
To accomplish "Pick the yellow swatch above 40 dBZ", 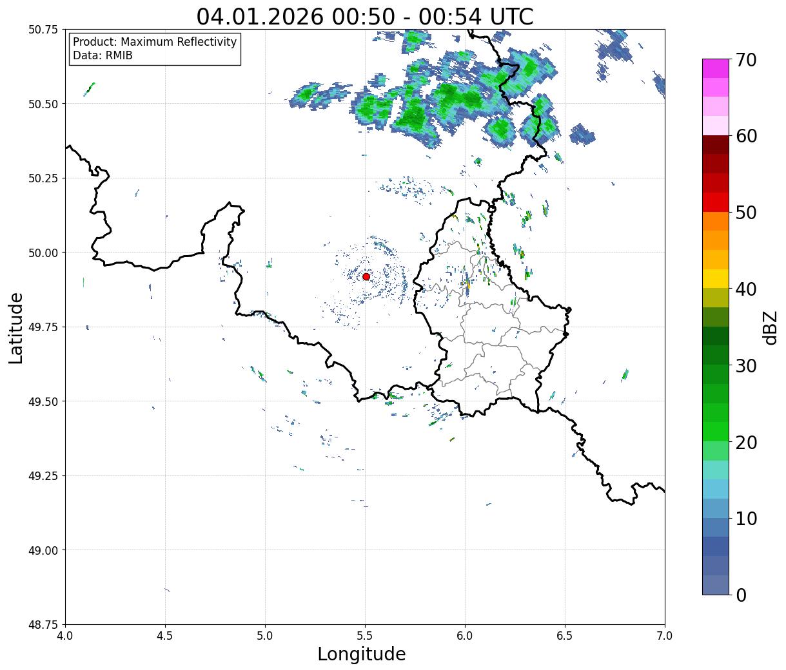I will click(716, 278).
